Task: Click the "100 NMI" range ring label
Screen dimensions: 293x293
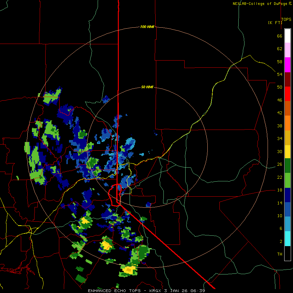Action: tap(147, 27)
